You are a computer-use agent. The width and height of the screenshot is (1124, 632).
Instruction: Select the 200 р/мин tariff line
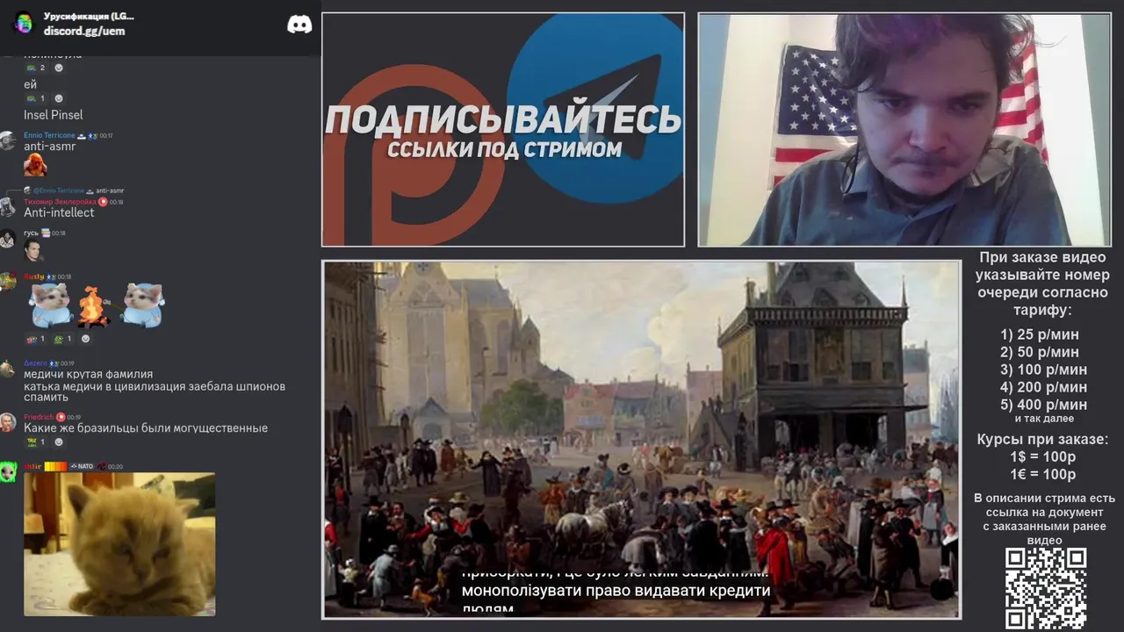click(x=1043, y=387)
